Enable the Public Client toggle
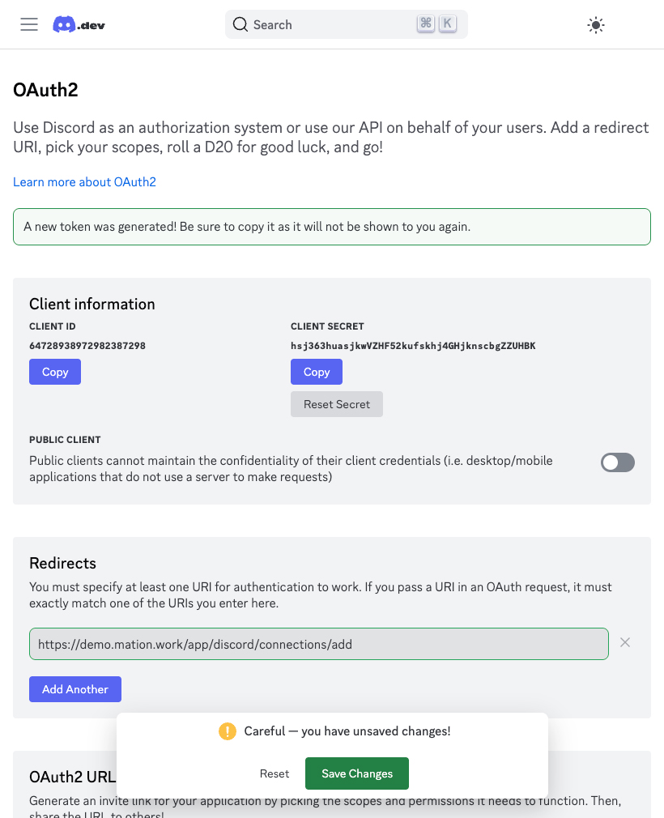The image size is (664, 818). 618,462
